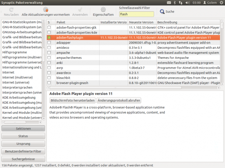Click the Schnellauswahl-Filter field containing flash
Screen dimensions: 225x168
click(136, 14)
